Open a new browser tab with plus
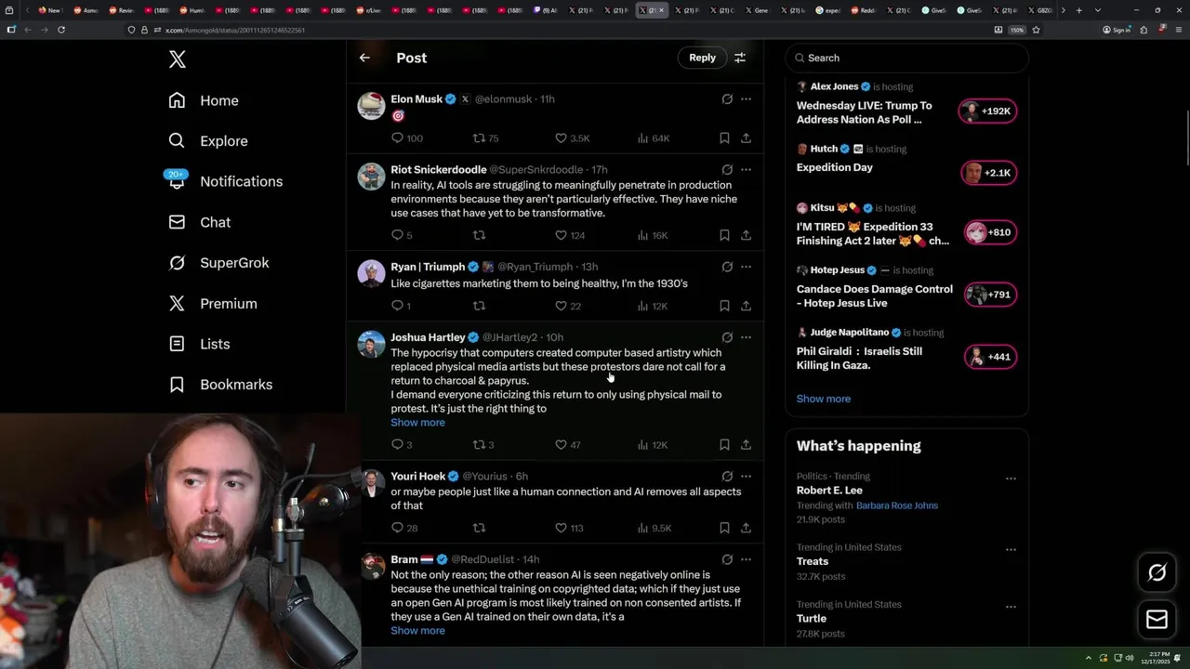 click(1078, 10)
